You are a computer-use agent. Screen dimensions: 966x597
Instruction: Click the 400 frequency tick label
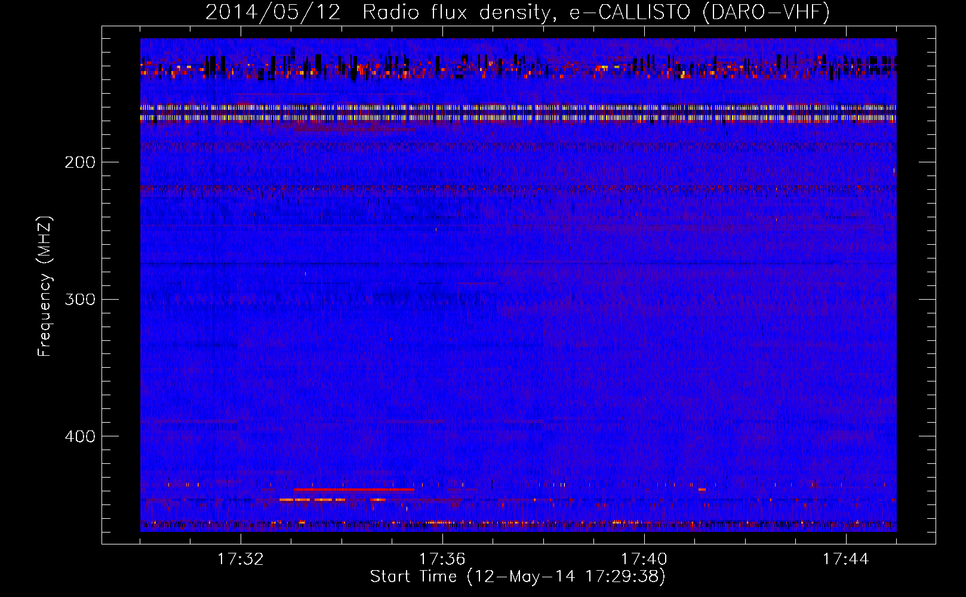click(x=79, y=436)
